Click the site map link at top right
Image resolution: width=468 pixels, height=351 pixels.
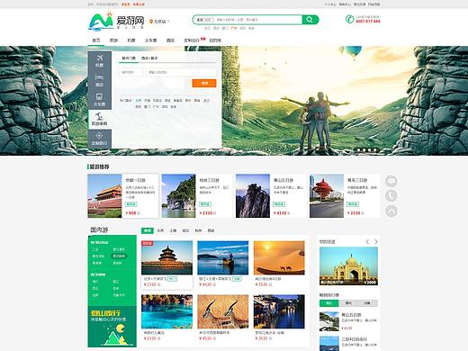[374, 4]
